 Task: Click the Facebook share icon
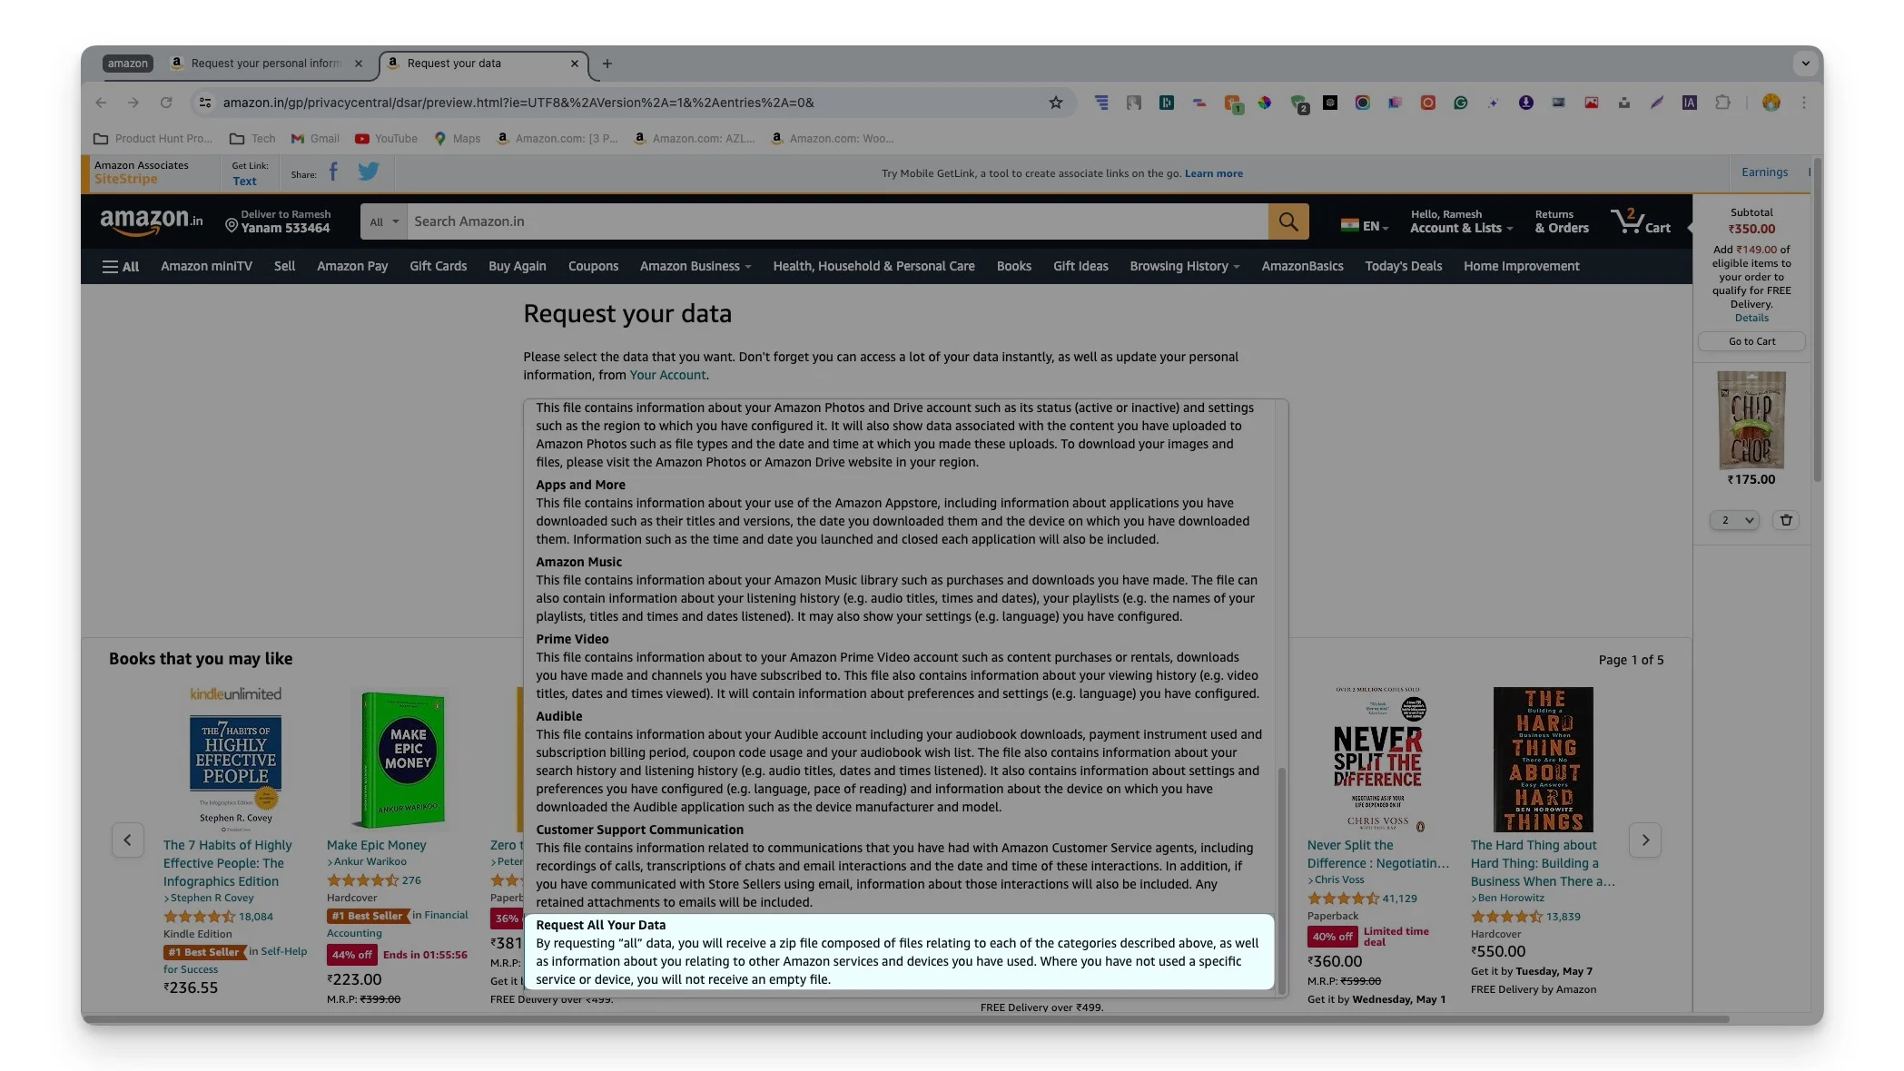click(x=335, y=172)
